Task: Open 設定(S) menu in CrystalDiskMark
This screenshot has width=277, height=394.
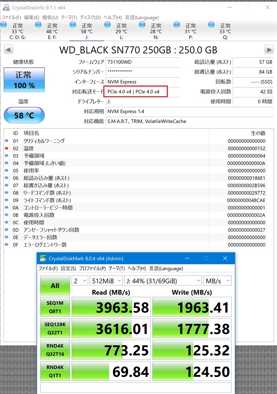Action: (x=69, y=268)
